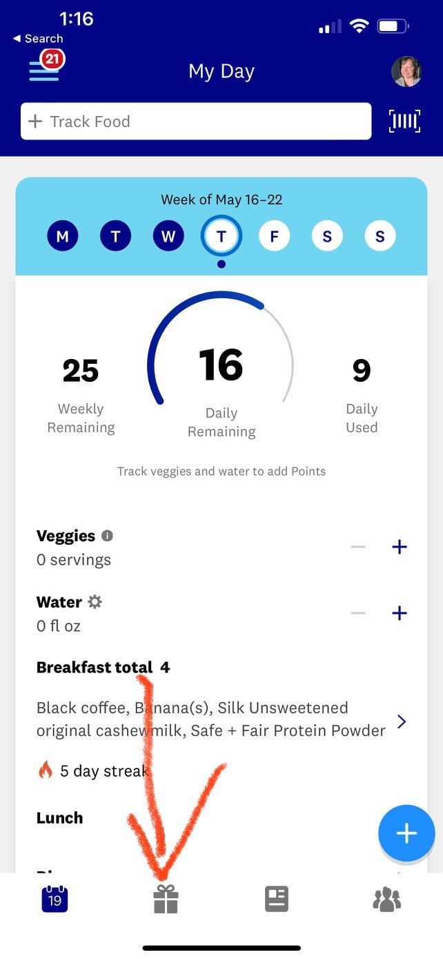Open the Community section icon

tap(388, 898)
